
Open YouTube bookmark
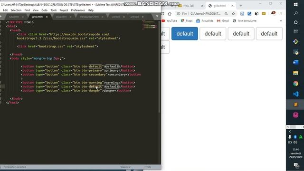coord(169,21)
